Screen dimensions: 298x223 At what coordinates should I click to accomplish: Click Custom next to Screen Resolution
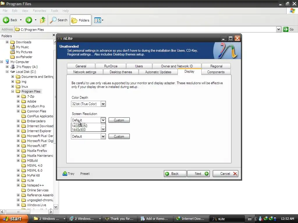click(119, 120)
